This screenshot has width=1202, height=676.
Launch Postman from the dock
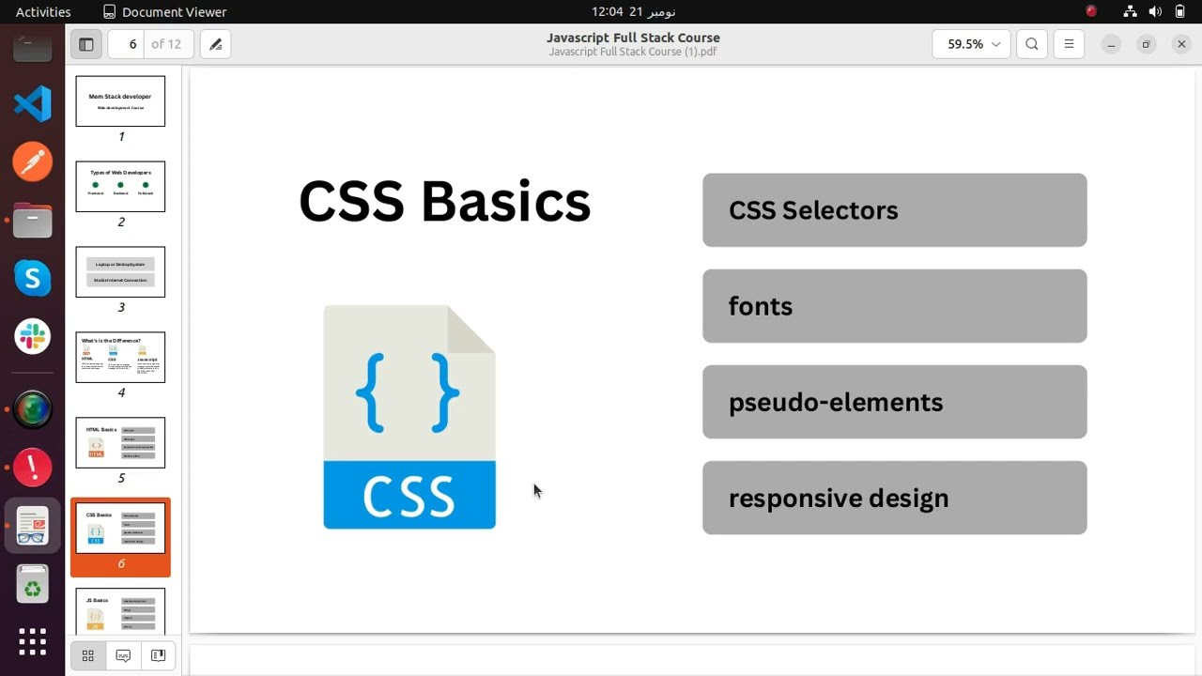tap(33, 161)
